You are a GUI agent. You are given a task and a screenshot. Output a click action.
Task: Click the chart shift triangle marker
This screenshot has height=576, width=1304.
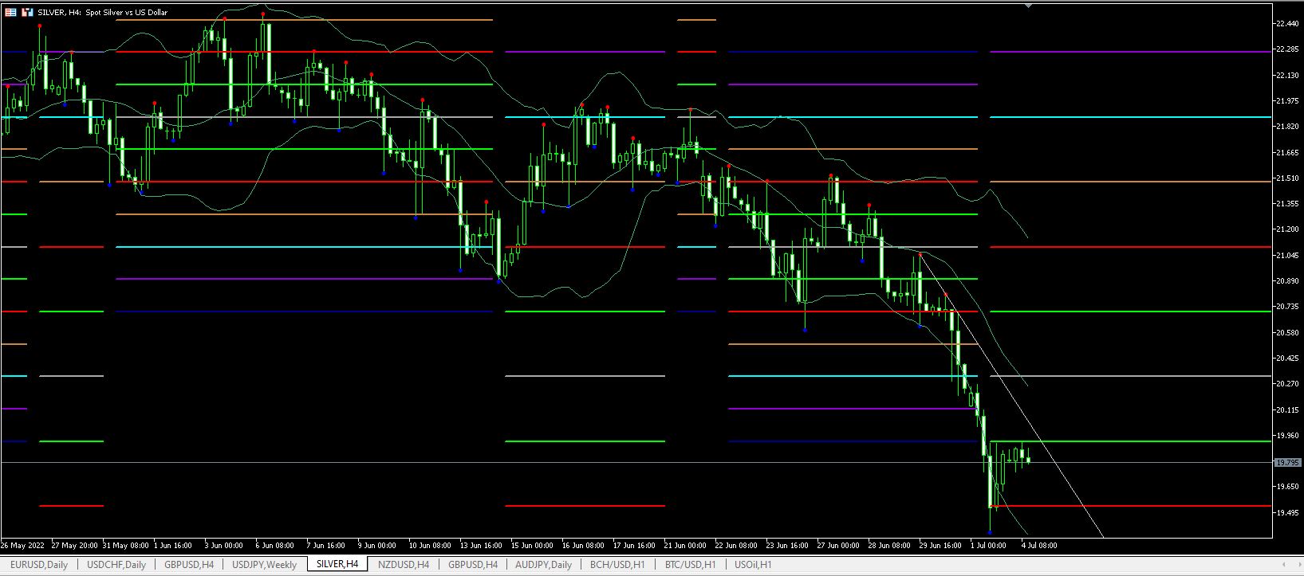pyautogui.click(x=1028, y=6)
